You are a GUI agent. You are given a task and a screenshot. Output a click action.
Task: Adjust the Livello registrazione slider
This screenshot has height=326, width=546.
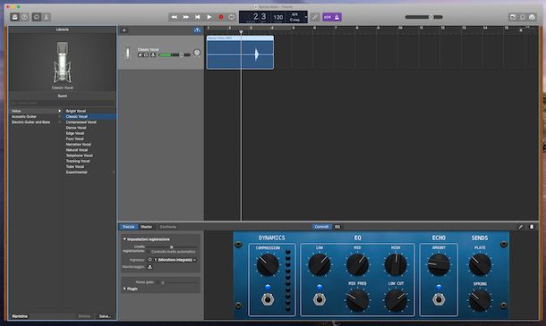click(172, 247)
